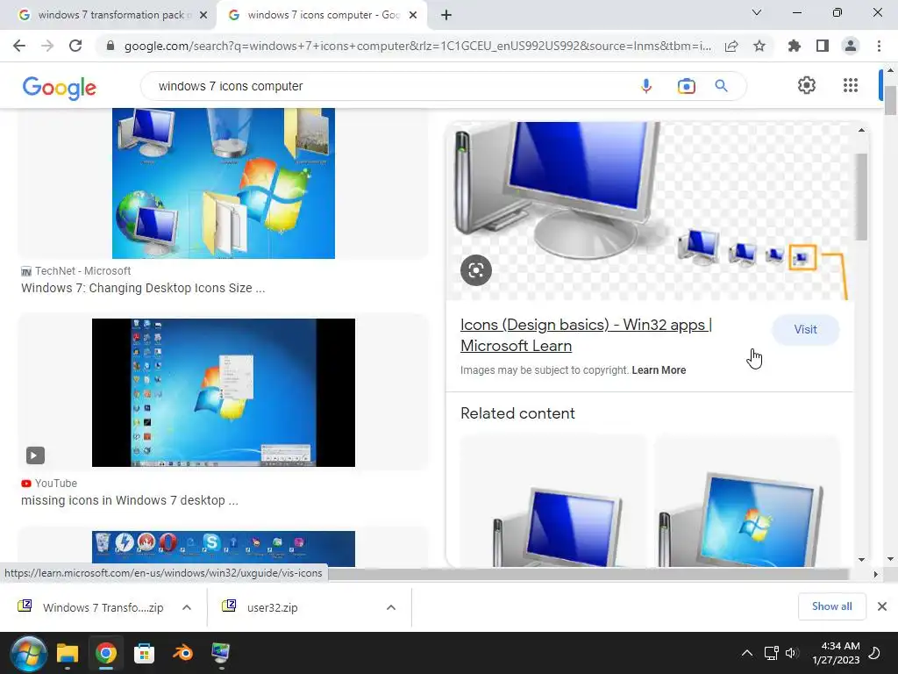This screenshot has height=674, width=898.
Task: Close the downloads bar
Action: [882, 606]
